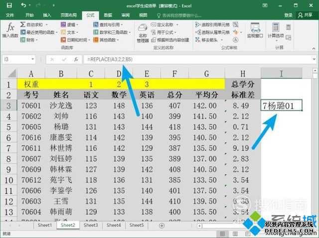Add a new sheet with plus button
This screenshot has height=238, width=319.
(x=161, y=226)
